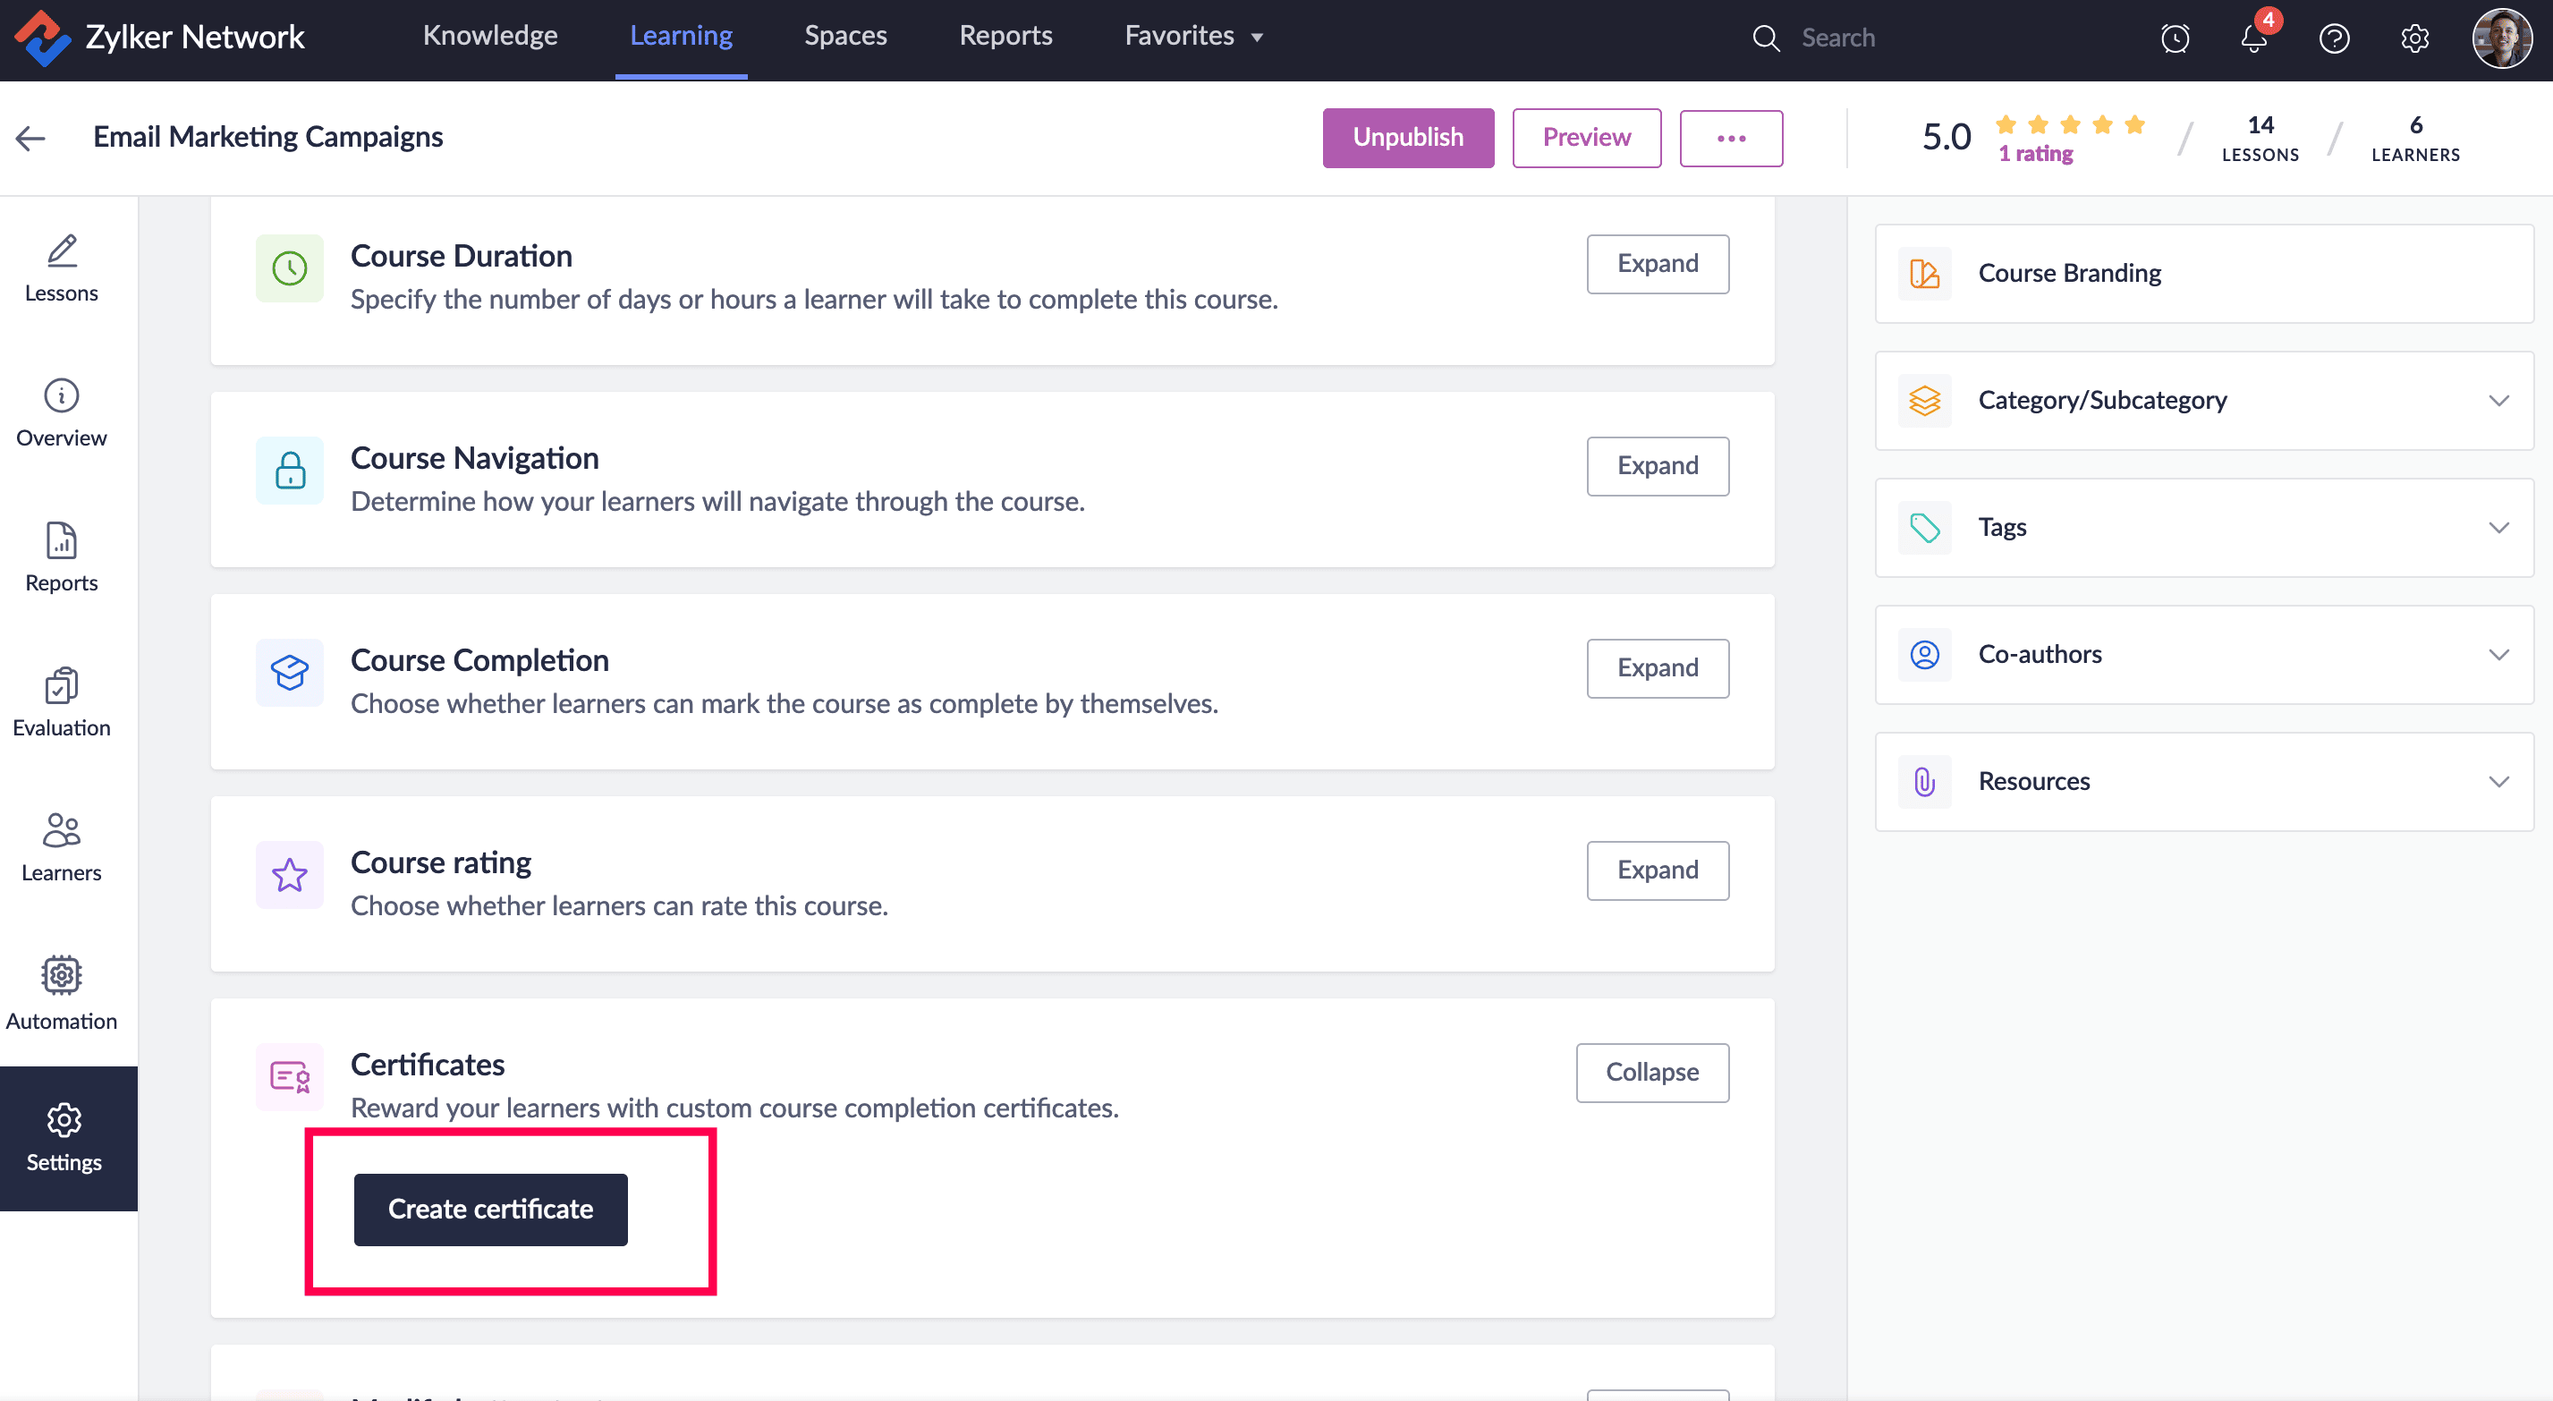Image resolution: width=2553 pixels, height=1401 pixels.
Task: Open the Lessons sidebar section
Action: pyautogui.click(x=62, y=267)
